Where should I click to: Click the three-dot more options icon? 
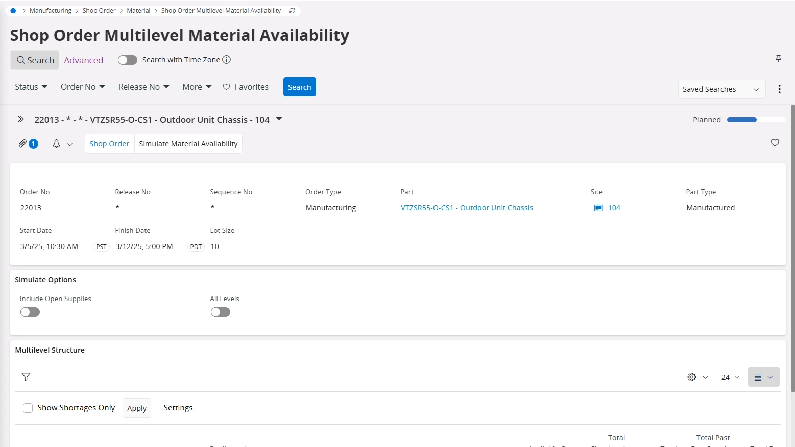(779, 89)
